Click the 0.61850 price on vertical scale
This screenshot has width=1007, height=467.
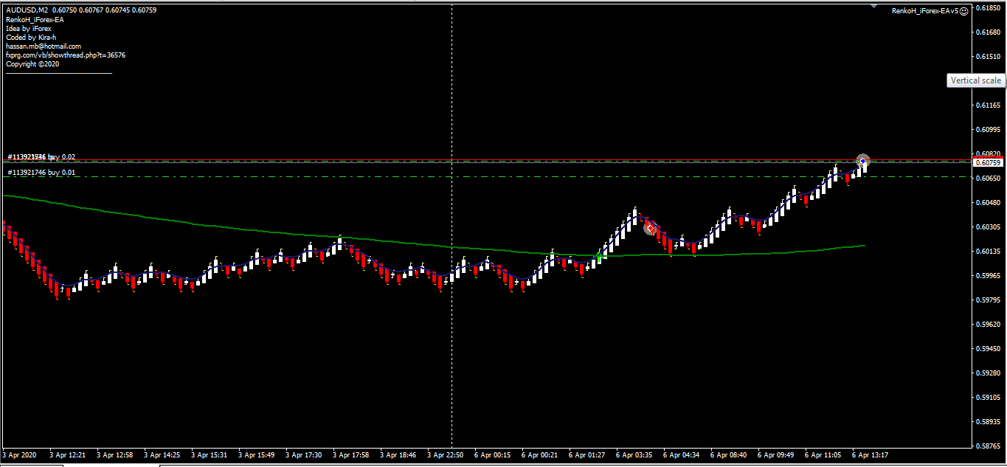click(988, 8)
